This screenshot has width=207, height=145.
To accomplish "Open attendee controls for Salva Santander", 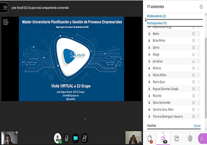I will (x=198, y=102).
